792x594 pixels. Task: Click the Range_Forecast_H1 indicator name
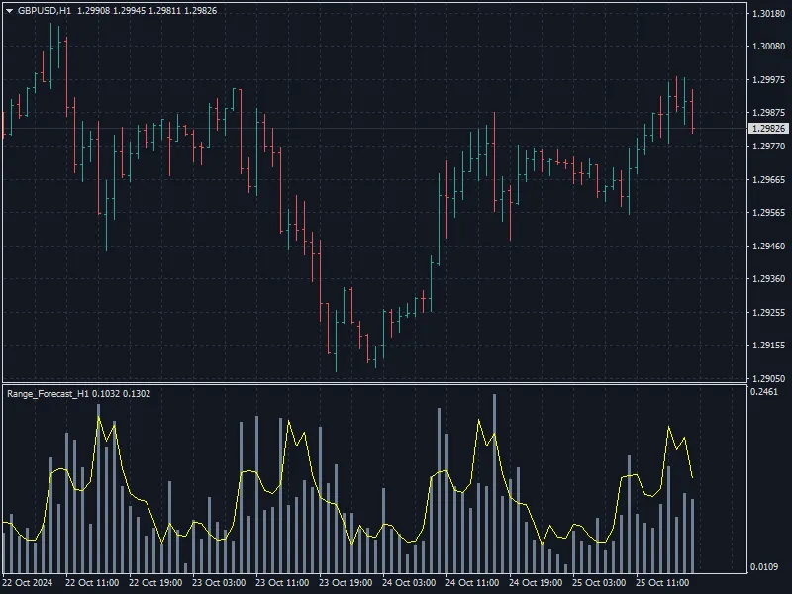(48, 394)
